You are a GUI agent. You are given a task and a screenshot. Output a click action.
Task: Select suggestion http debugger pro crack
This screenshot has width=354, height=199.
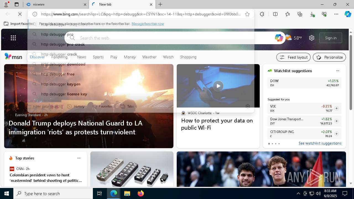coord(140,44)
